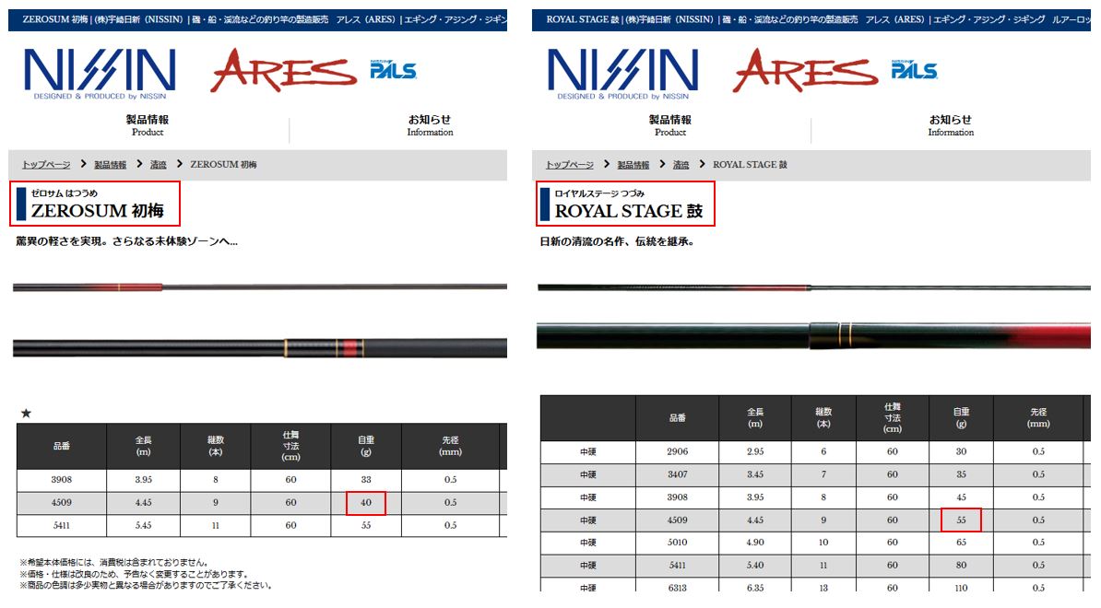This screenshot has height=608, width=1101.
Task: Click length 4.90 in the ROYAL STAGE table
Action: (755, 542)
